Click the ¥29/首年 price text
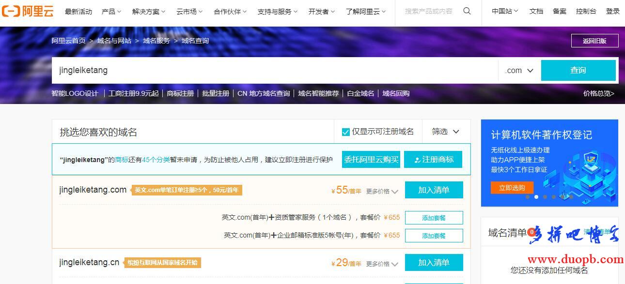 tap(346, 263)
